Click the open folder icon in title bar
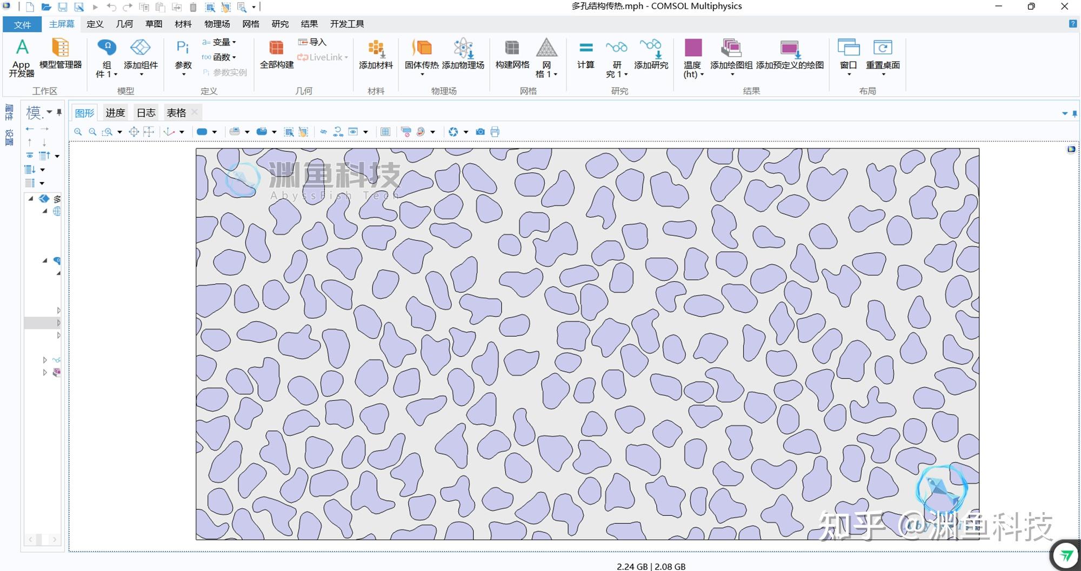Screen dimensions: 1081x571 click(x=46, y=7)
